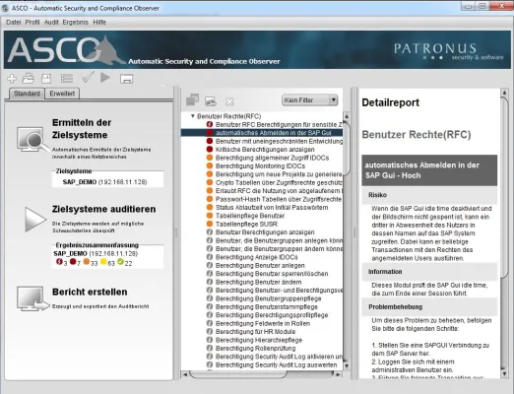Image resolution: width=514 pixels, height=394 pixels.
Task: Click the Risiko section header
Action: point(429,195)
